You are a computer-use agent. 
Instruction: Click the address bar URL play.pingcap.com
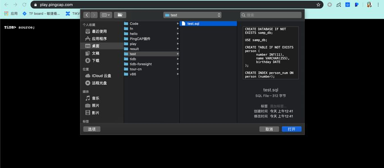56,4
